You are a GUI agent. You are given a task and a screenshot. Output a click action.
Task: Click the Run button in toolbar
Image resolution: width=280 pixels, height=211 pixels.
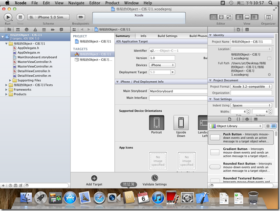(x=8, y=17)
